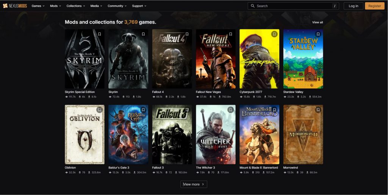
Task: Click bookmark icon on The Witcher 3 cover
Action: (x=230, y=110)
